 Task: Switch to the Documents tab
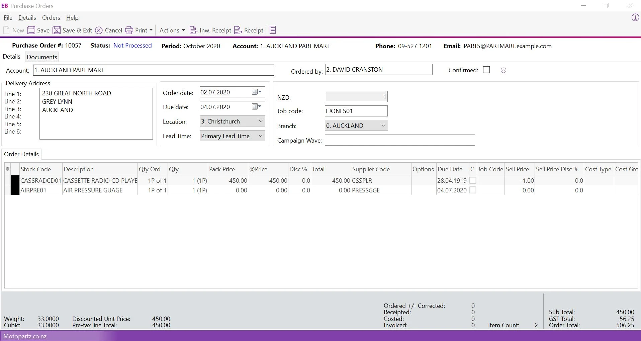coord(41,57)
